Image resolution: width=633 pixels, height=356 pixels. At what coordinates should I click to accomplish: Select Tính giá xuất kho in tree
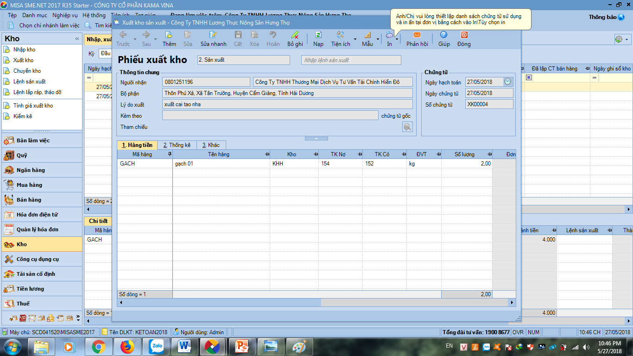coord(33,106)
